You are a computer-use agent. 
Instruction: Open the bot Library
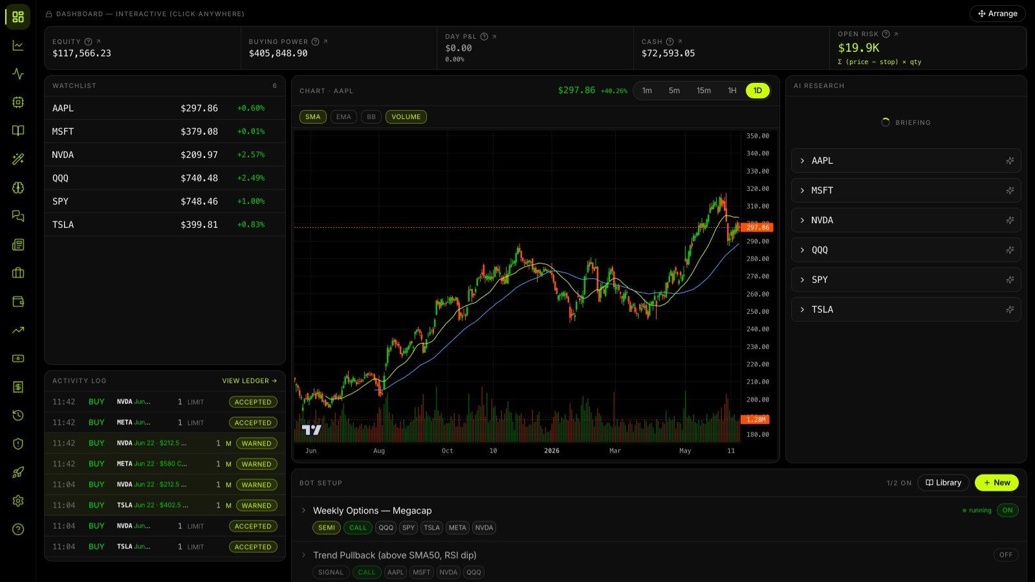pos(943,483)
